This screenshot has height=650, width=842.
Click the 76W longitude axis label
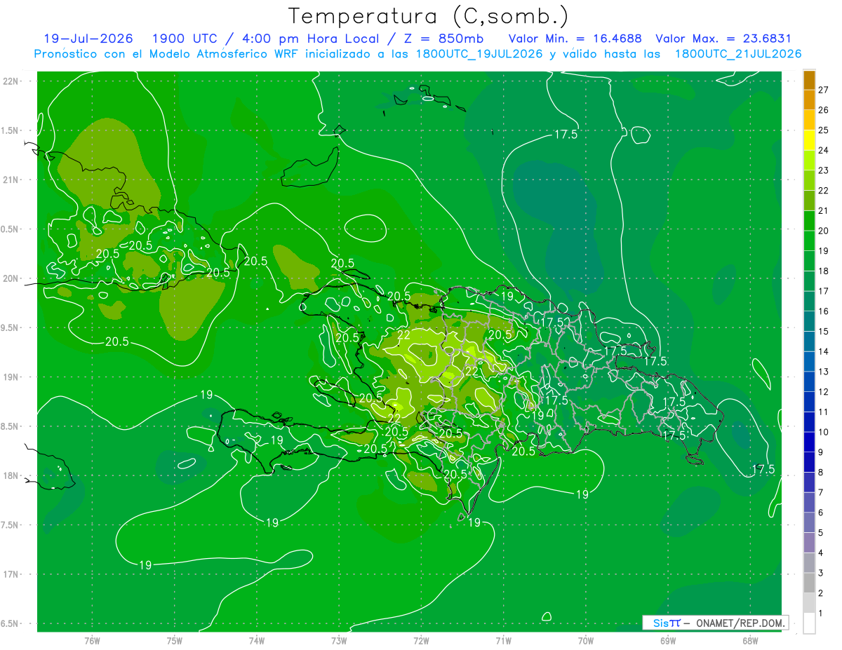[92, 640]
